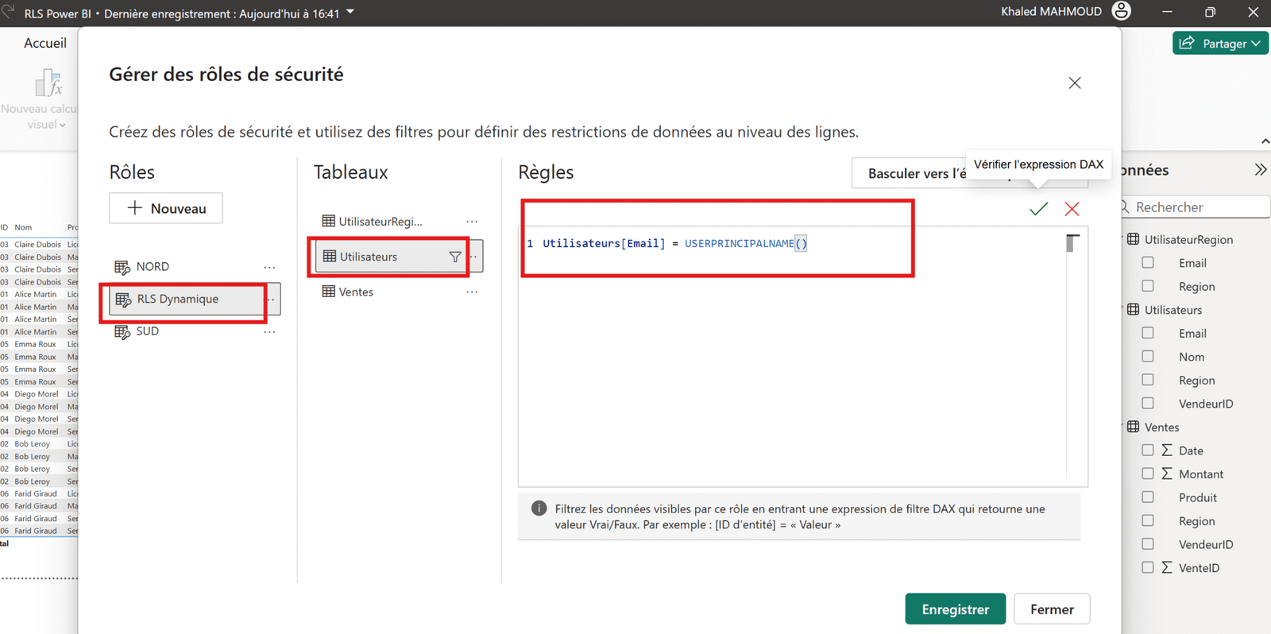
Task: Open the Accueil ribbon tab
Action: coord(45,43)
